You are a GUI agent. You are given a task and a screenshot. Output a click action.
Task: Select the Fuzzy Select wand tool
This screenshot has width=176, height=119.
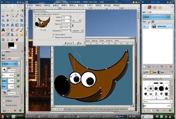pos(17,11)
